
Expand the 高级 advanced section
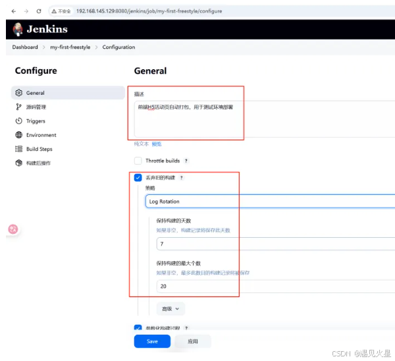(x=171, y=309)
